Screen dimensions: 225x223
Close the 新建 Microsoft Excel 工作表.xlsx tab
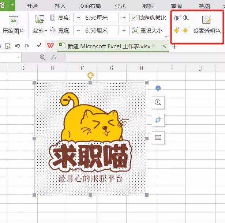point(164,46)
